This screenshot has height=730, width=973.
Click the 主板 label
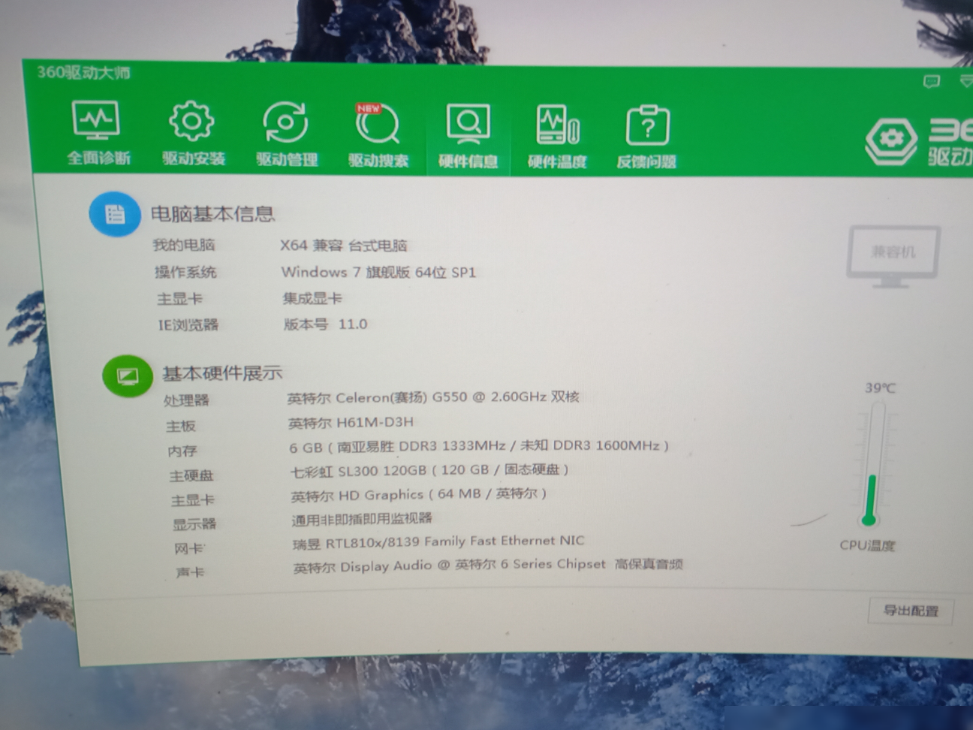tap(181, 427)
